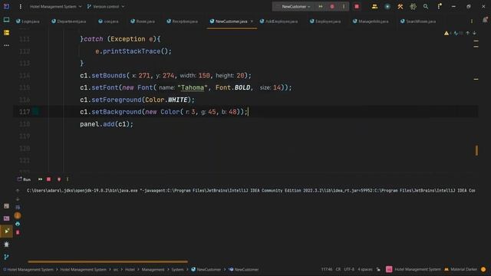Click the Rerun icon in top toolbar
Image resolution: width=491 pixels, height=276 pixels.
321,7
